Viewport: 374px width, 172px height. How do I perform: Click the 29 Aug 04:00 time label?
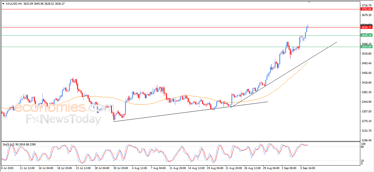click(271, 168)
